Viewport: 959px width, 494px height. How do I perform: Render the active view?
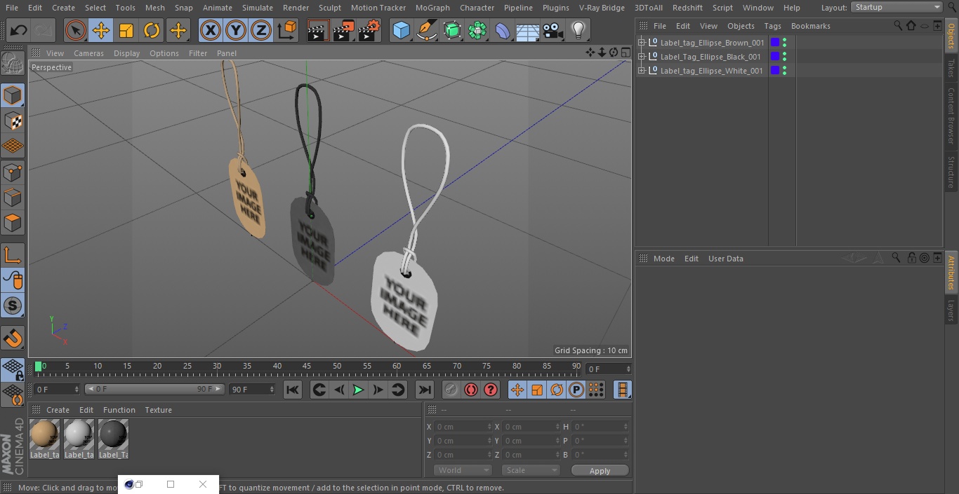[x=318, y=30]
